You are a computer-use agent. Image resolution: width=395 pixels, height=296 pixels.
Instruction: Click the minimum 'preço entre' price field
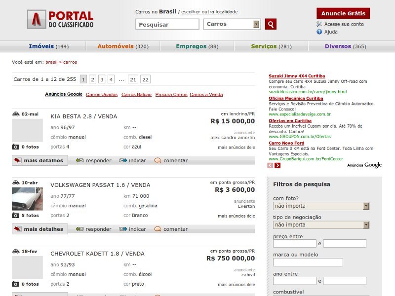point(294,243)
